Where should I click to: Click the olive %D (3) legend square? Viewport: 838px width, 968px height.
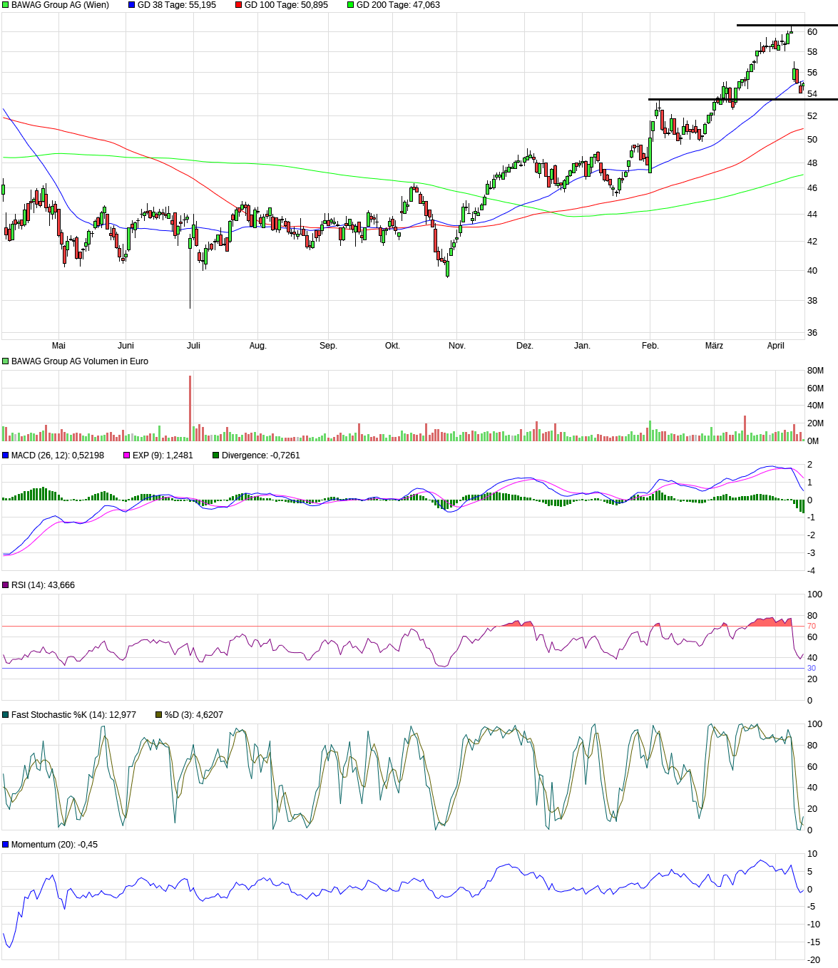point(159,715)
